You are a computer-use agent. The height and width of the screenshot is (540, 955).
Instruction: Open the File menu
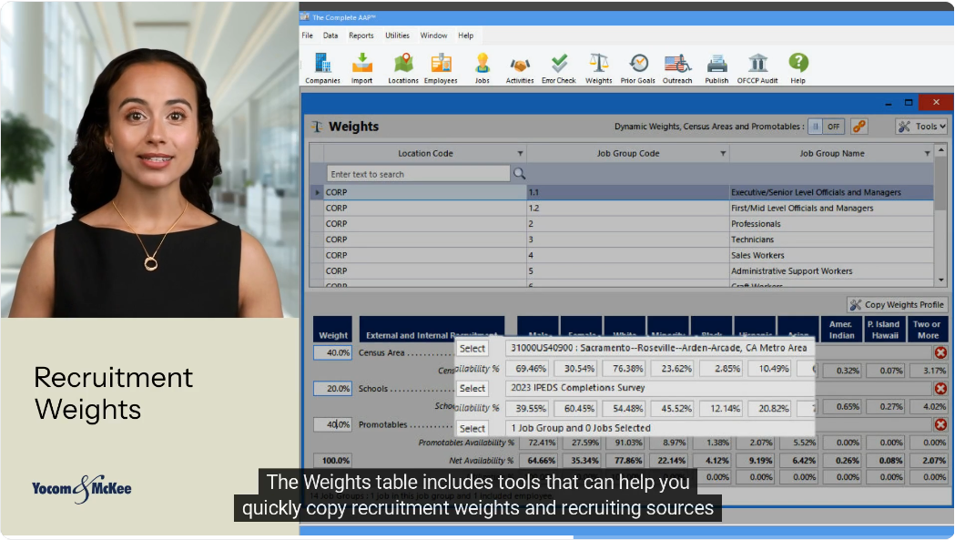[307, 36]
